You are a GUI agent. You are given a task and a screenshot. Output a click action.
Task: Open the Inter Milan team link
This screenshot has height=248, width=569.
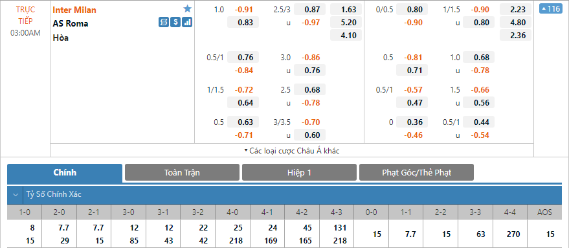[74, 10]
